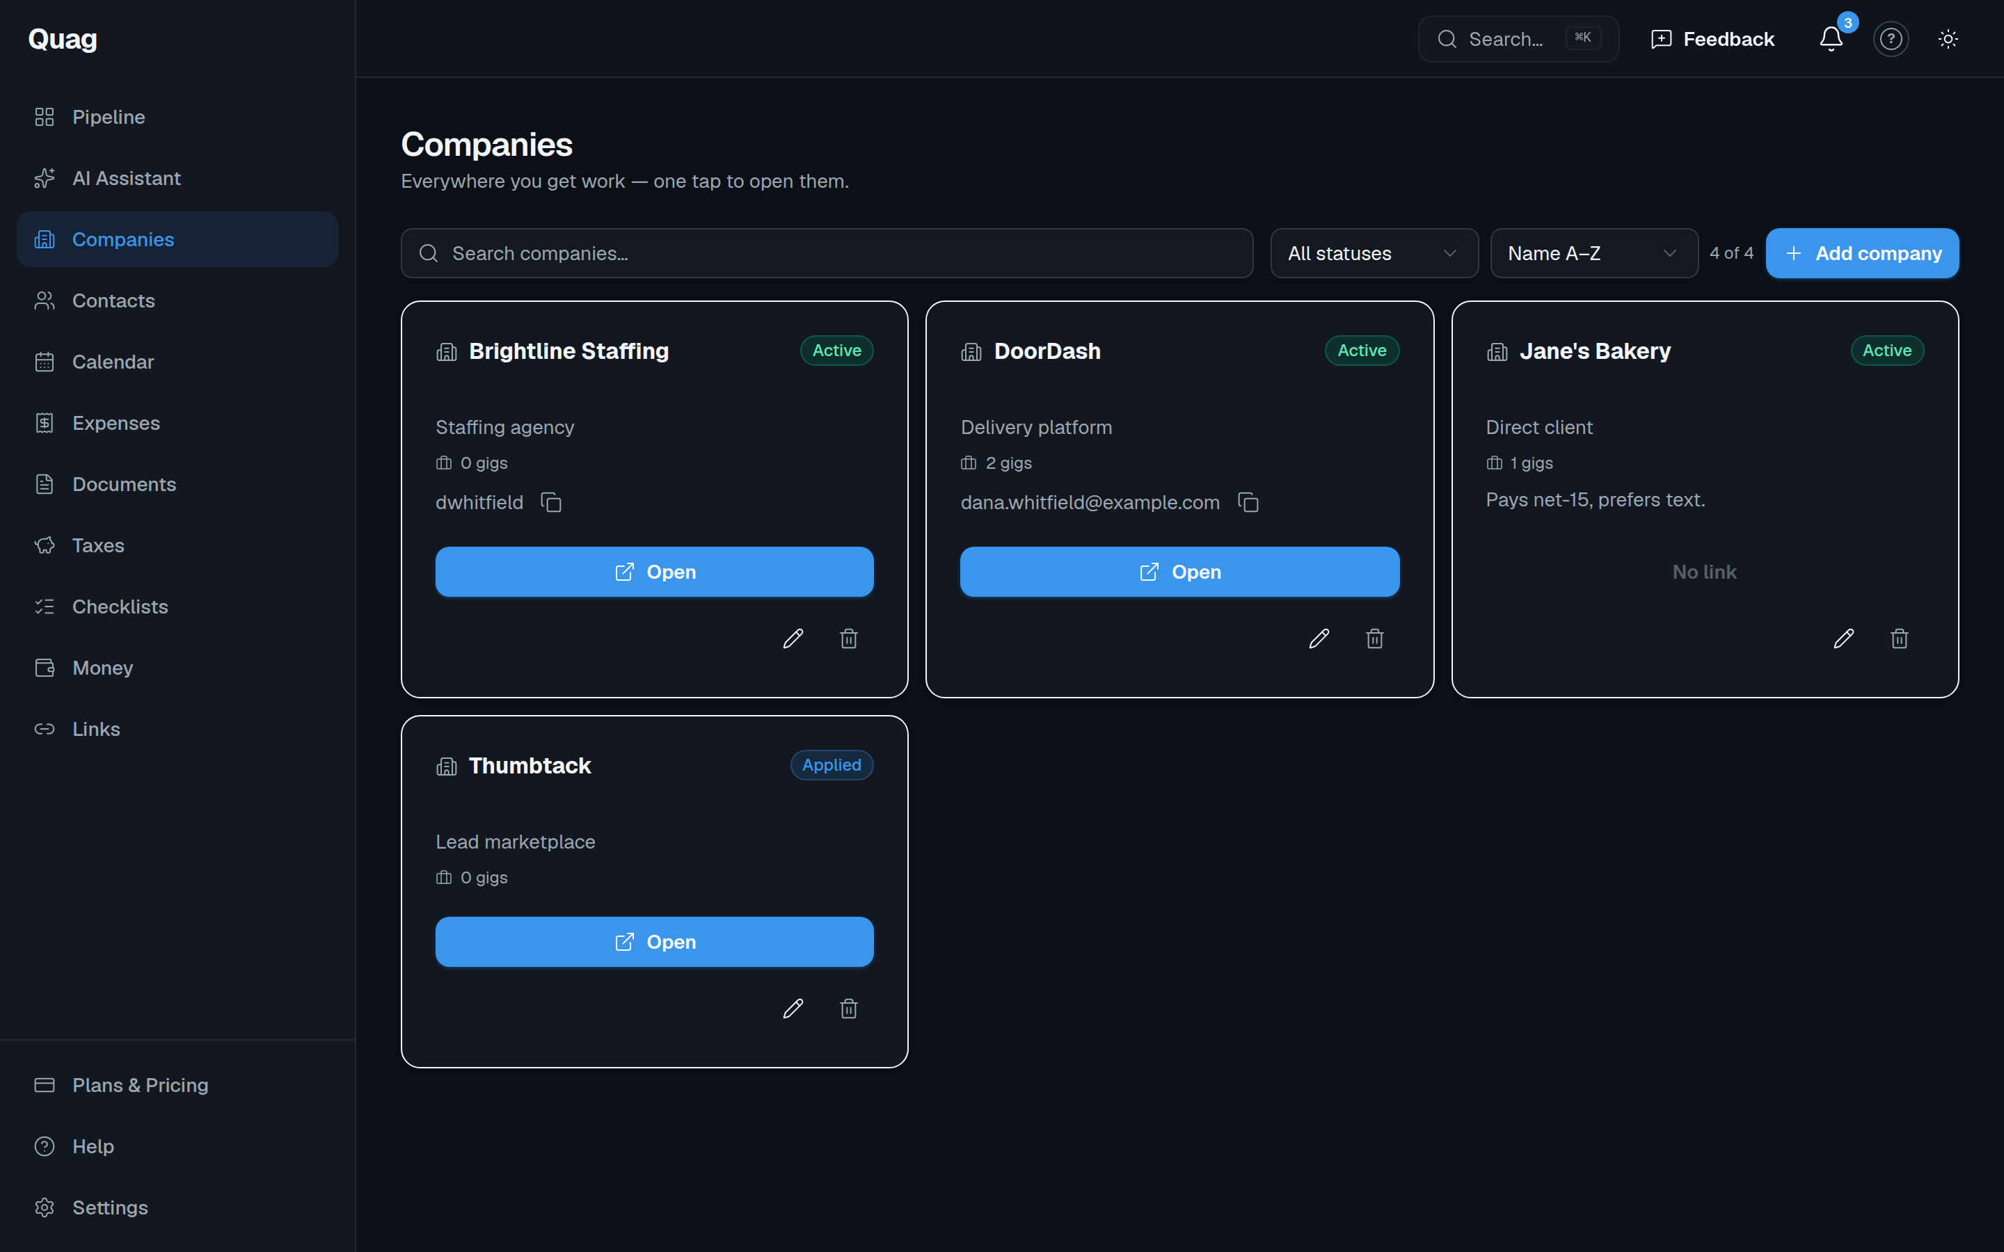The height and width of the screenshot is (1252, 2004).
Task: Copy the dana.whitfield@example.com email
Action: [x=1248, y=503]
